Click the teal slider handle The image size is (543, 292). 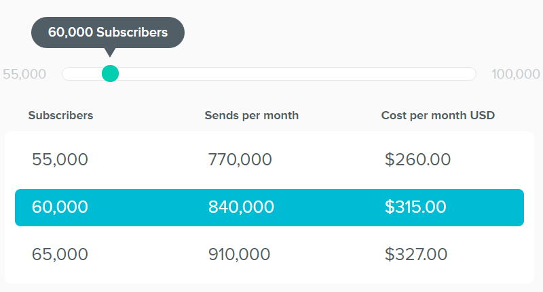click(x=110, y=73)
